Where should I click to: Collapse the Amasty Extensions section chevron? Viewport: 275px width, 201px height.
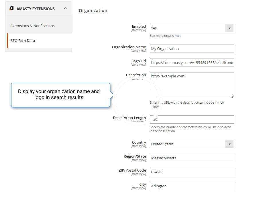click(x=65, y=9)
